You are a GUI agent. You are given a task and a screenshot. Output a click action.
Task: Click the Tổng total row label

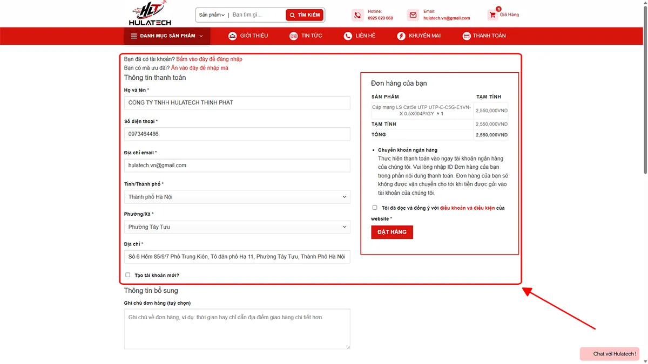379,135
